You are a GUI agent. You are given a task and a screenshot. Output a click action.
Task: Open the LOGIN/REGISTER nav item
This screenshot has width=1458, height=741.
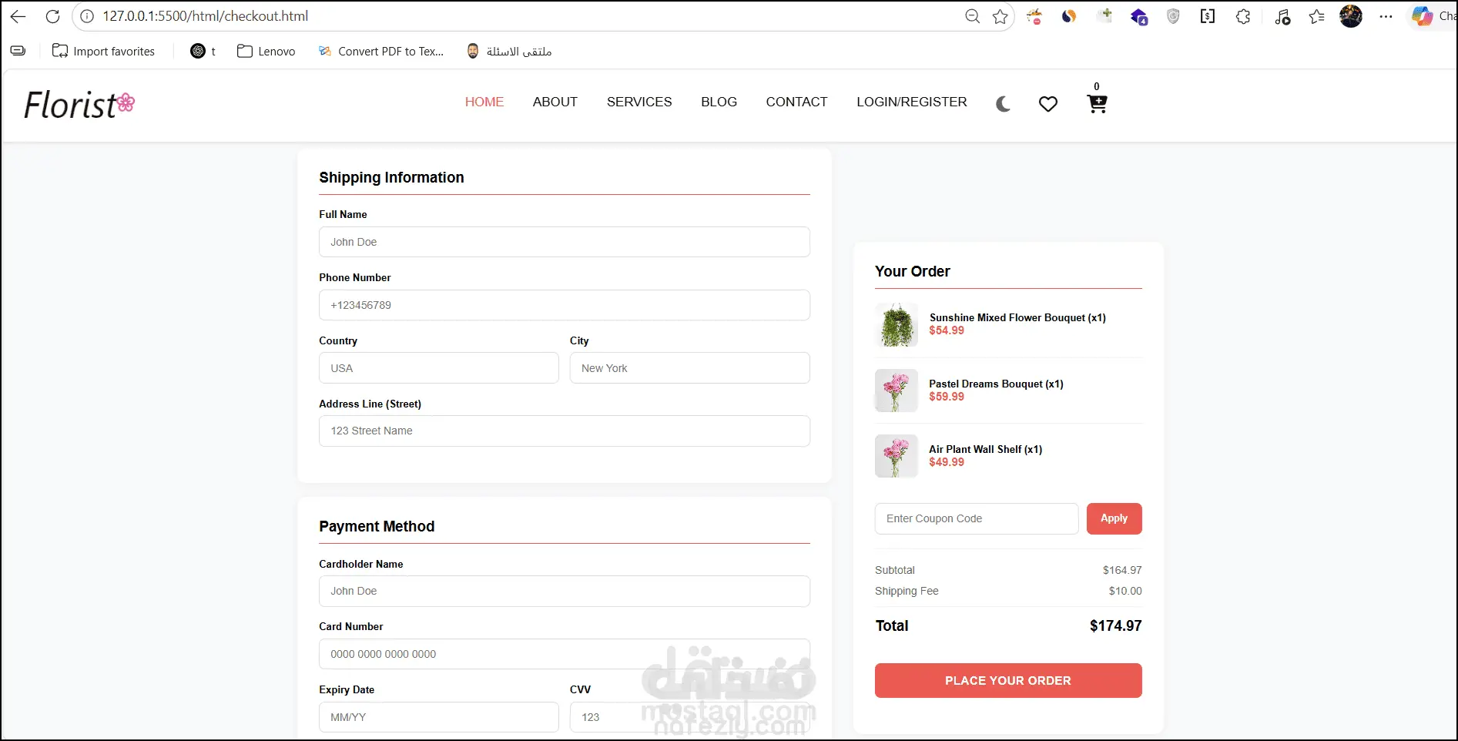pyautogui.click(x=912, y=102)
